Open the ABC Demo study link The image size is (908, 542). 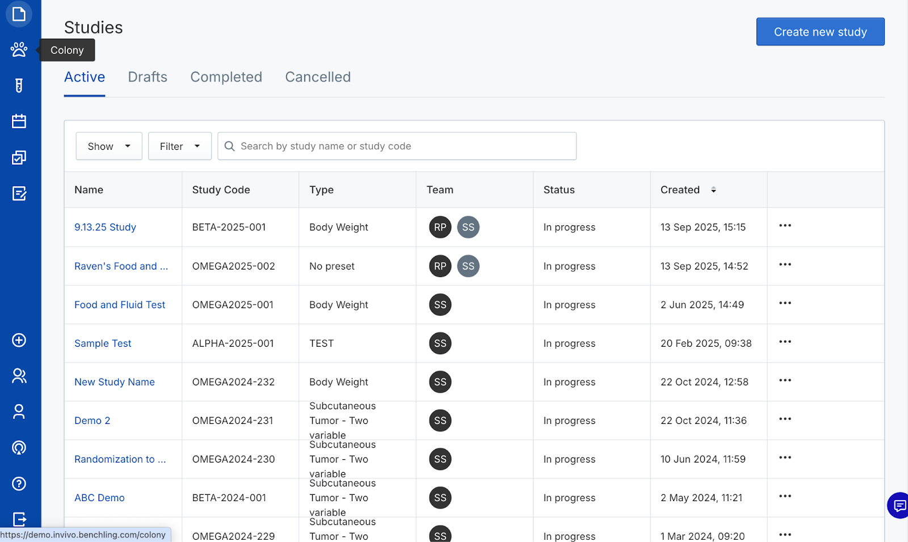(x=99, y=498)
